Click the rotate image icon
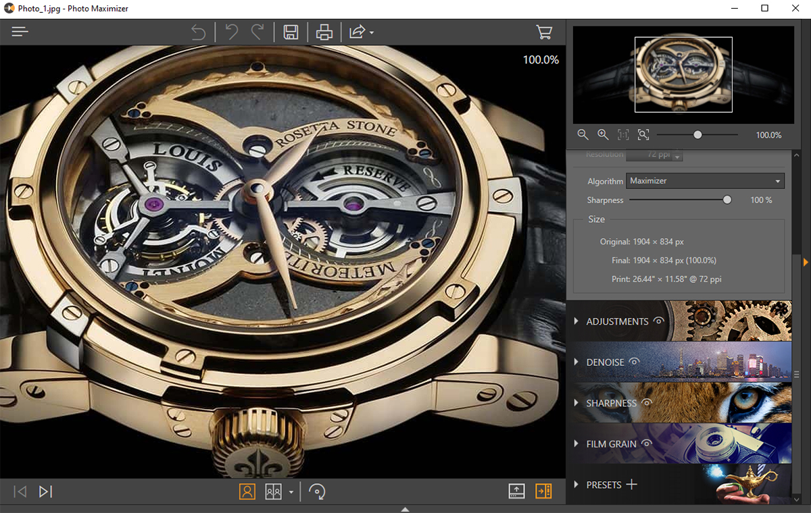The height and width of the screenshot is (513, 811). pos(317,492)
